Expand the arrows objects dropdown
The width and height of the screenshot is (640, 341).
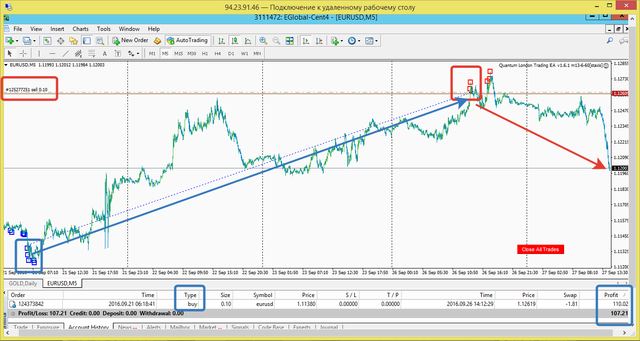pos(138,53)
